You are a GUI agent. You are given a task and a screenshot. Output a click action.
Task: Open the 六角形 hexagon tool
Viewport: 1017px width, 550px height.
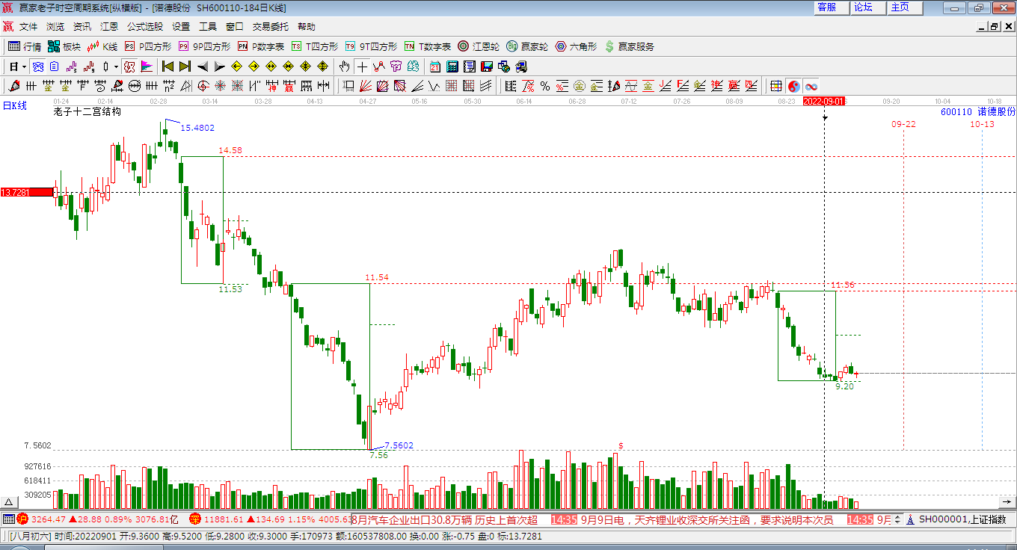576,46
